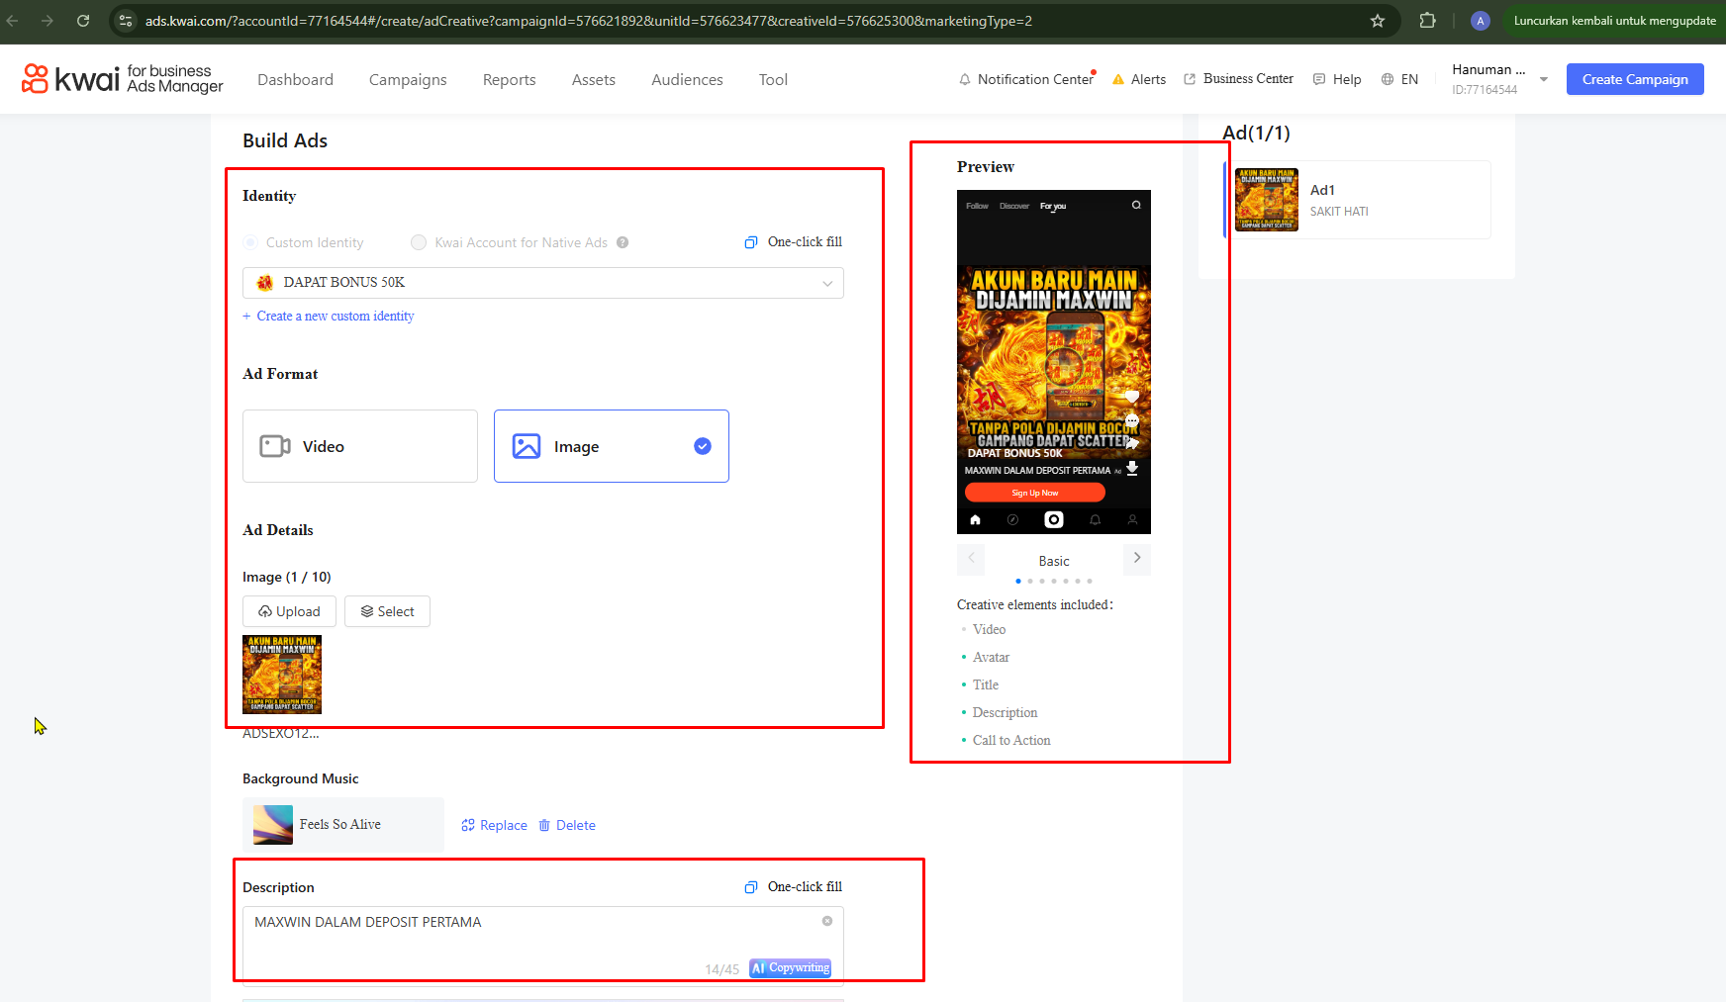This screenshot has width=1726, height=1002.
Task: Select the Custom Identity radio option
Action: [251, 242]
